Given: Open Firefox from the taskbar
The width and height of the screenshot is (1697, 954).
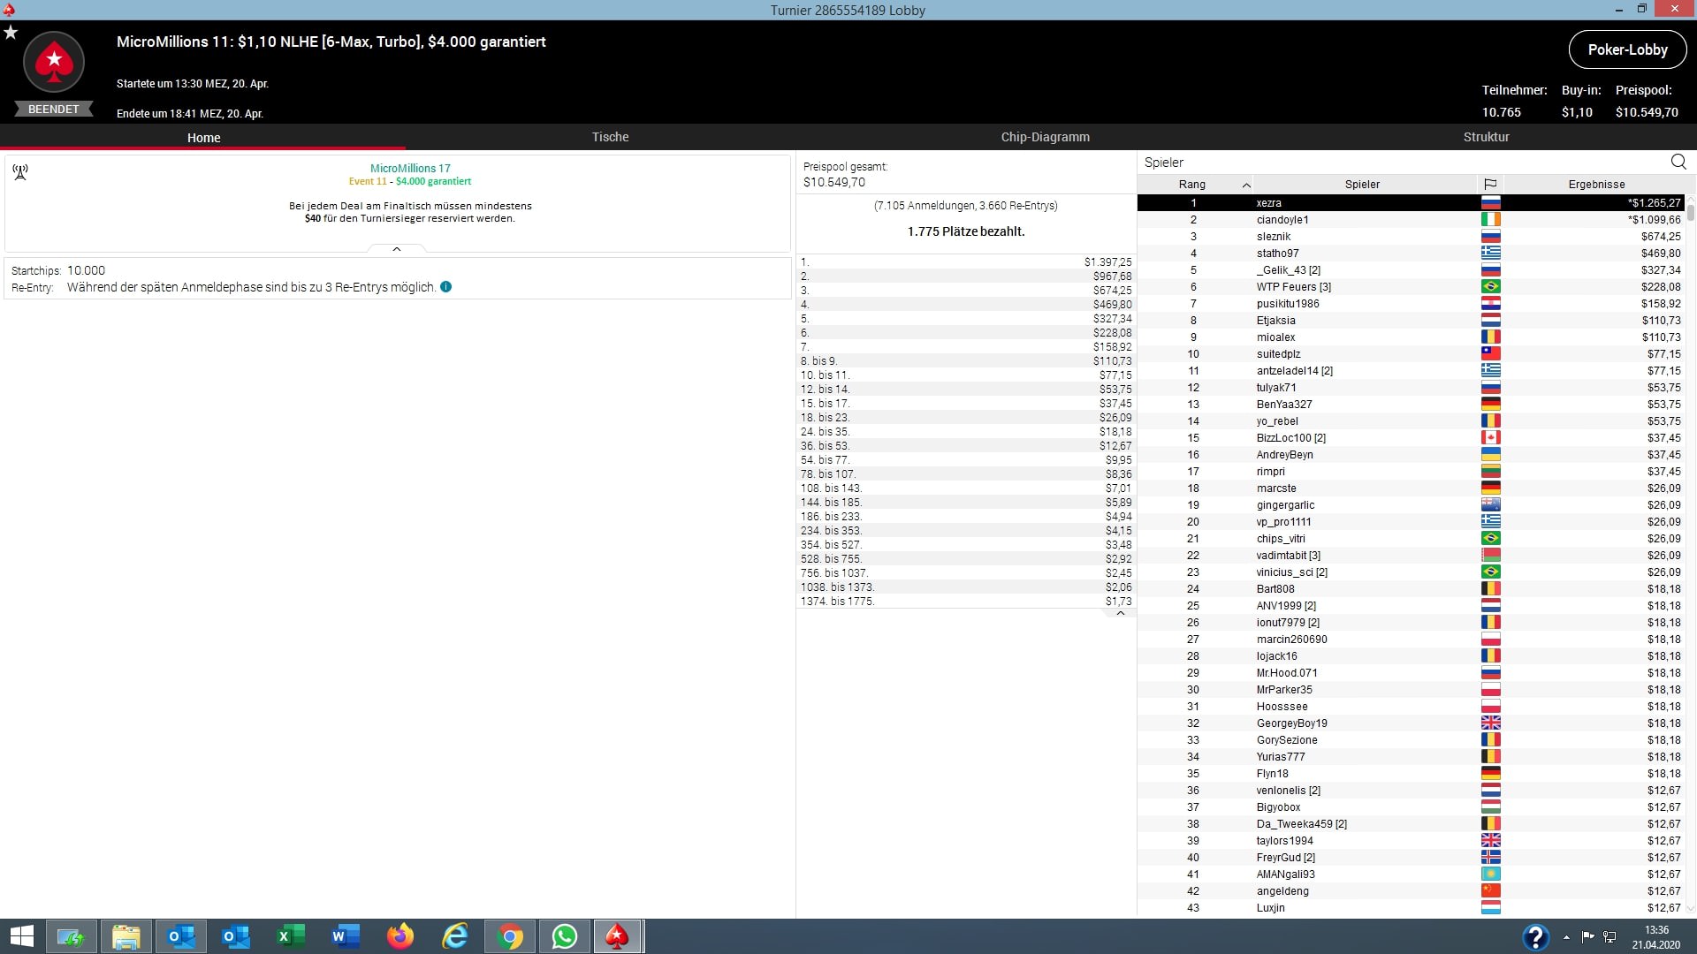Looking at the screenshot, I should click(x=400, y=936).
